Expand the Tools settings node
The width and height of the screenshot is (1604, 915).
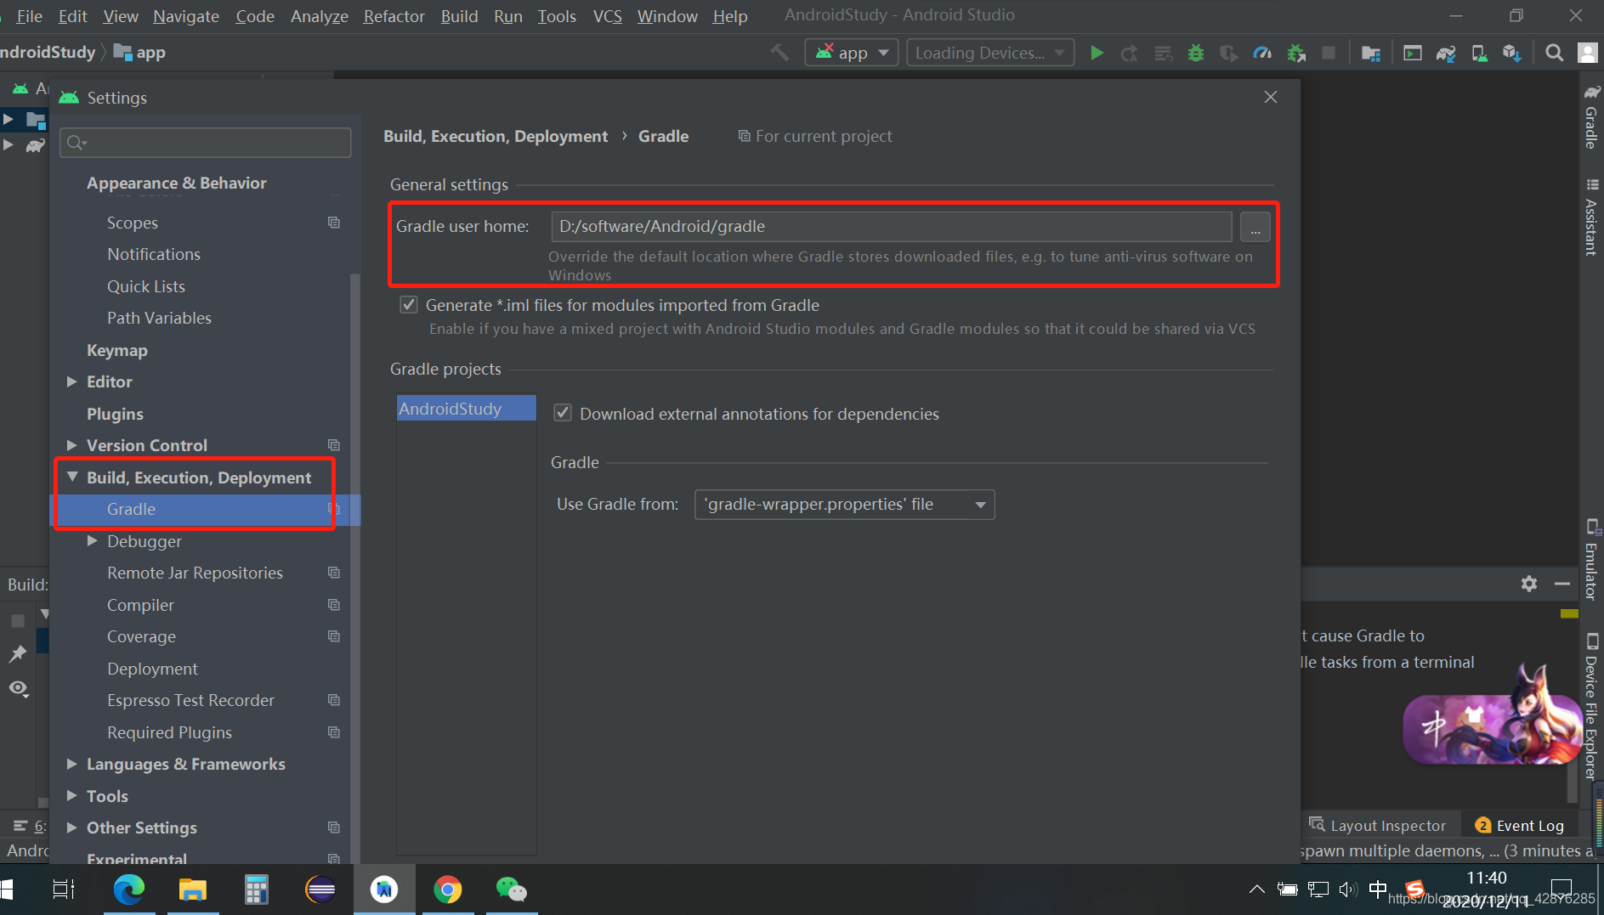[71, 796]
